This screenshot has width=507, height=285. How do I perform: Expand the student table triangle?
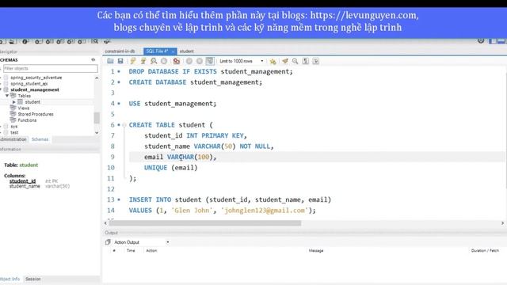pyautogui.click(x=14, y=102)
